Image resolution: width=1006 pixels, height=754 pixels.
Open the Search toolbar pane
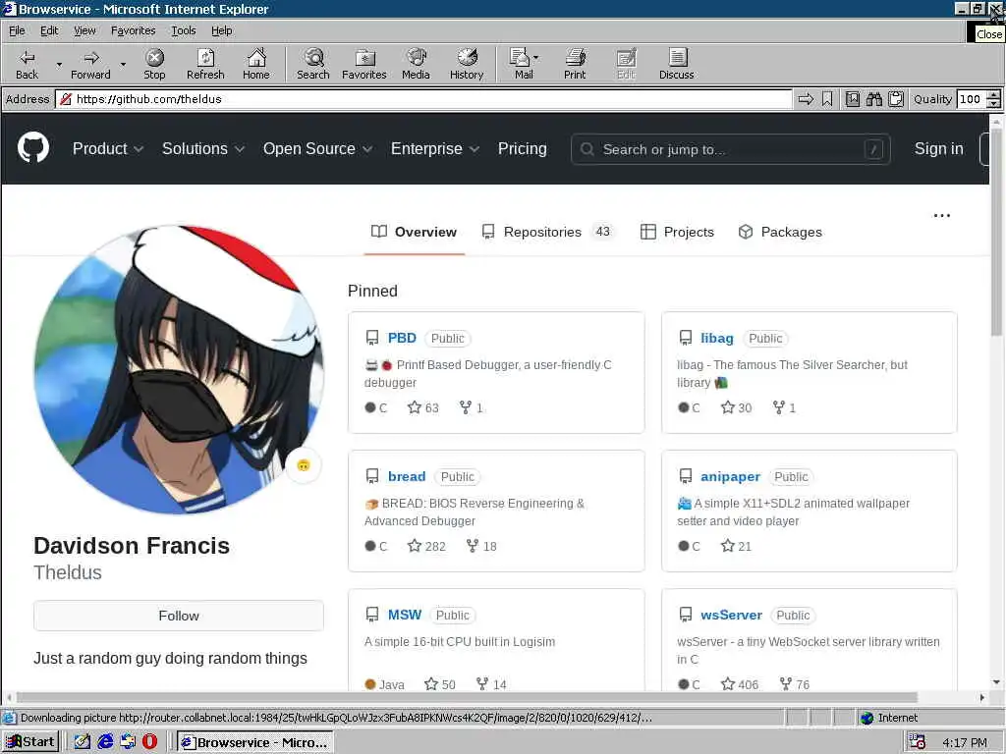click(313, 64)
